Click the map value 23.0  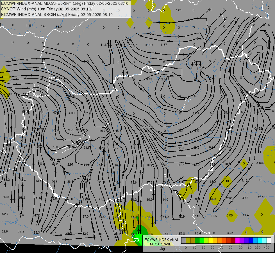point(229,198)
